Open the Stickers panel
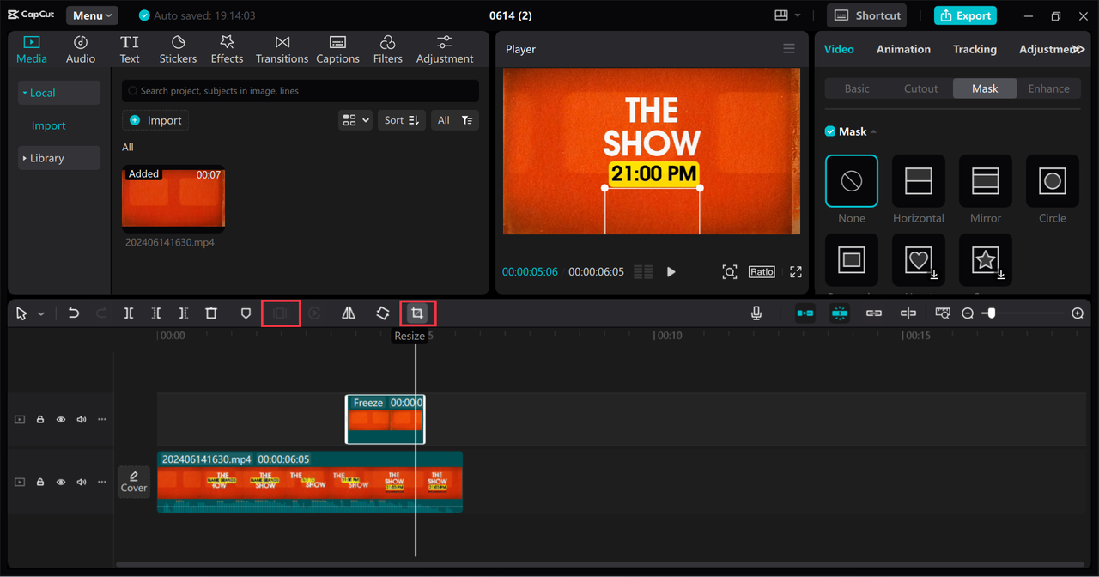1099x577 pixels. coord(178,50)
